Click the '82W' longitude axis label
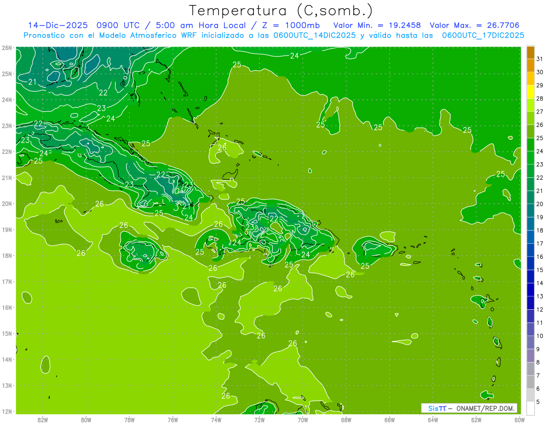 pyautogui.click(x=43, y=420)
